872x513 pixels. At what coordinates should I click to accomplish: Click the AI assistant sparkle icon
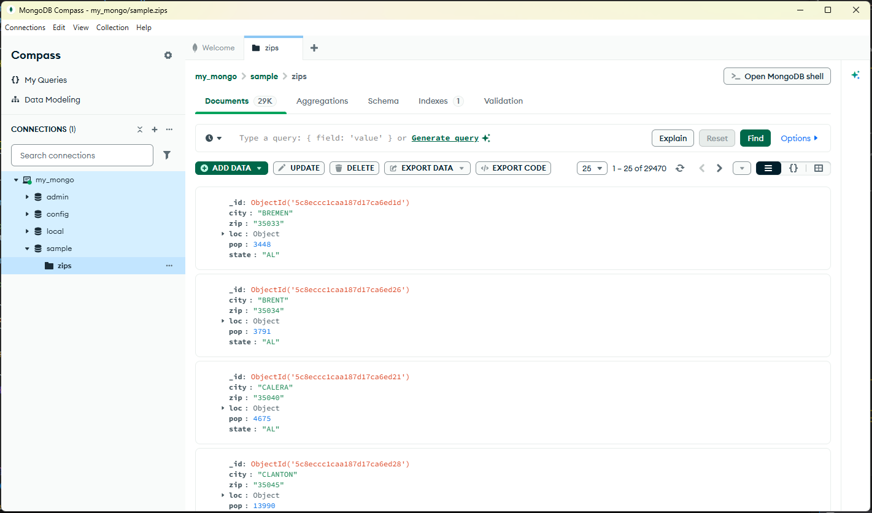(855, 74)
